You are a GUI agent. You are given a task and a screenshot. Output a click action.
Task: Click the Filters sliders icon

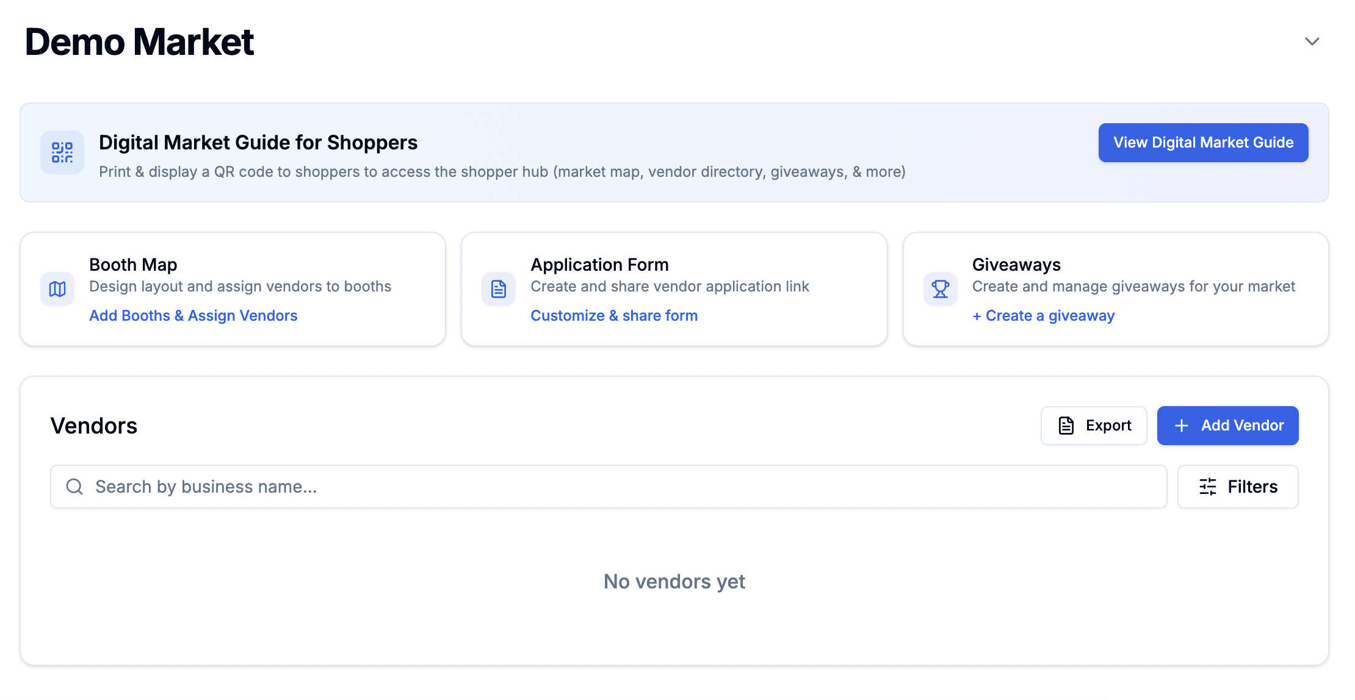click(x=1207, y=487)
